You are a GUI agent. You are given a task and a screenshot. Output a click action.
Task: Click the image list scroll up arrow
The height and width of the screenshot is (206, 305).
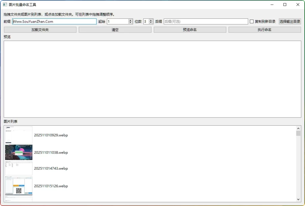(298, 128)
